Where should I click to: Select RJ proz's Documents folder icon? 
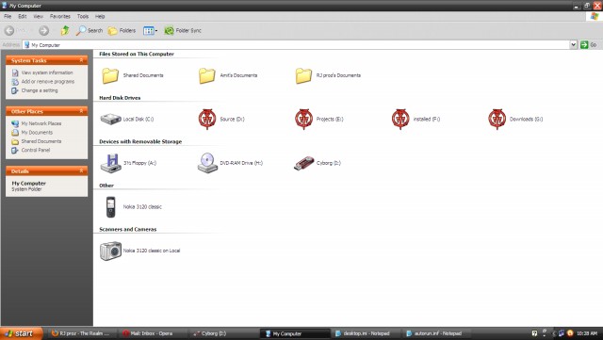click(303, 75)
